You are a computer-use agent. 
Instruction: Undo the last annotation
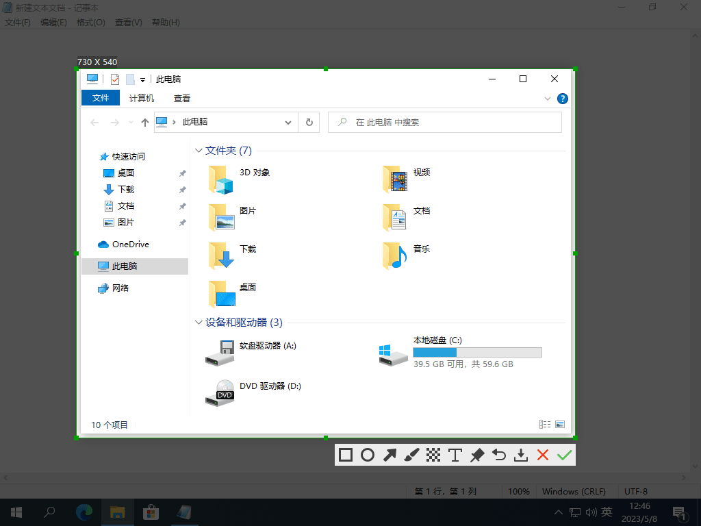499,455
